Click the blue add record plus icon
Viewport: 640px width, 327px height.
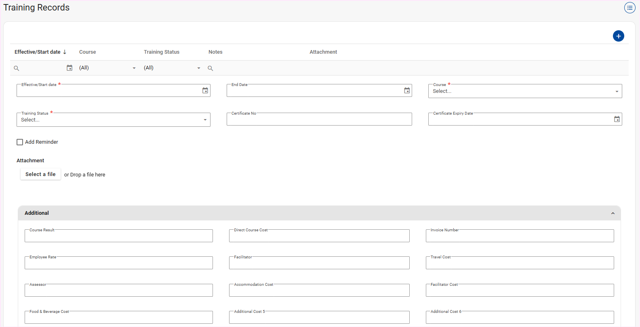tap(618, 36)
